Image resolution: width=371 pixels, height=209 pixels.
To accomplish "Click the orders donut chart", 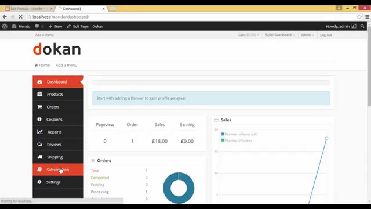I will [179, 188].
